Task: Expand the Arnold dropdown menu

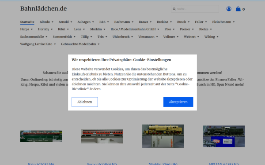Action: (x=65, y=22)
